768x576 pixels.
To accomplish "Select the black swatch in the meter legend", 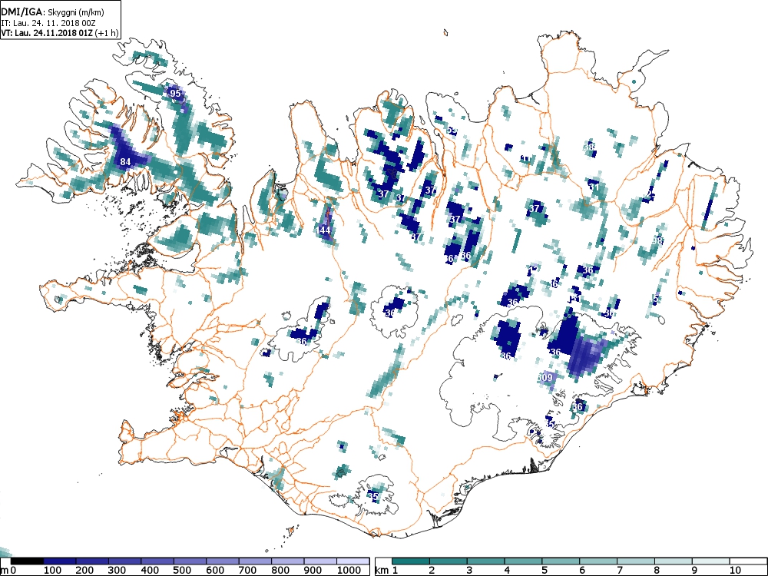I will pyautogui.click(x=27, y=561).
